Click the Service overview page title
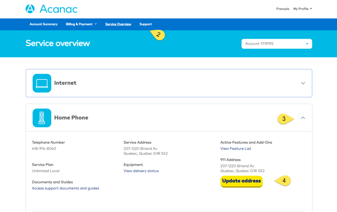 (x=58, y=43)
